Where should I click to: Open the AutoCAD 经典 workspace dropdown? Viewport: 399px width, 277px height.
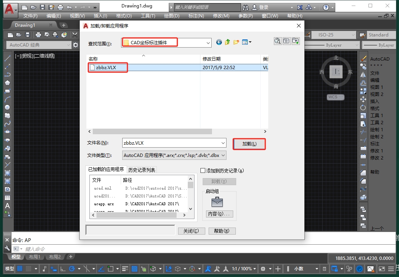point(39,45)
